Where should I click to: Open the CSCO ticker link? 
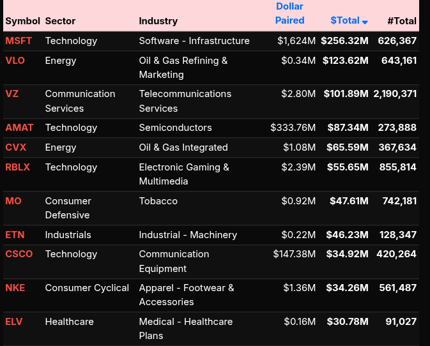point(19,254)
